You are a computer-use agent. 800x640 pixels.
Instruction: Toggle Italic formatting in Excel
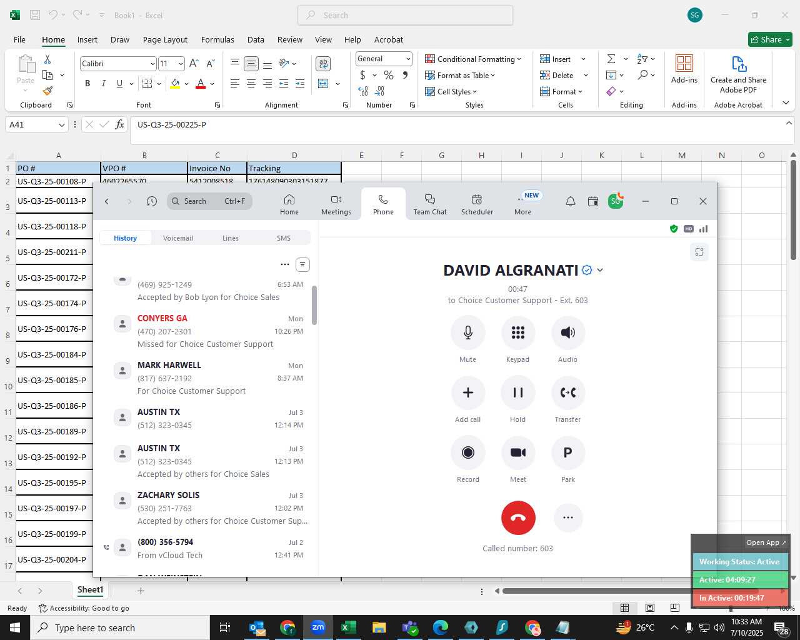104,83
